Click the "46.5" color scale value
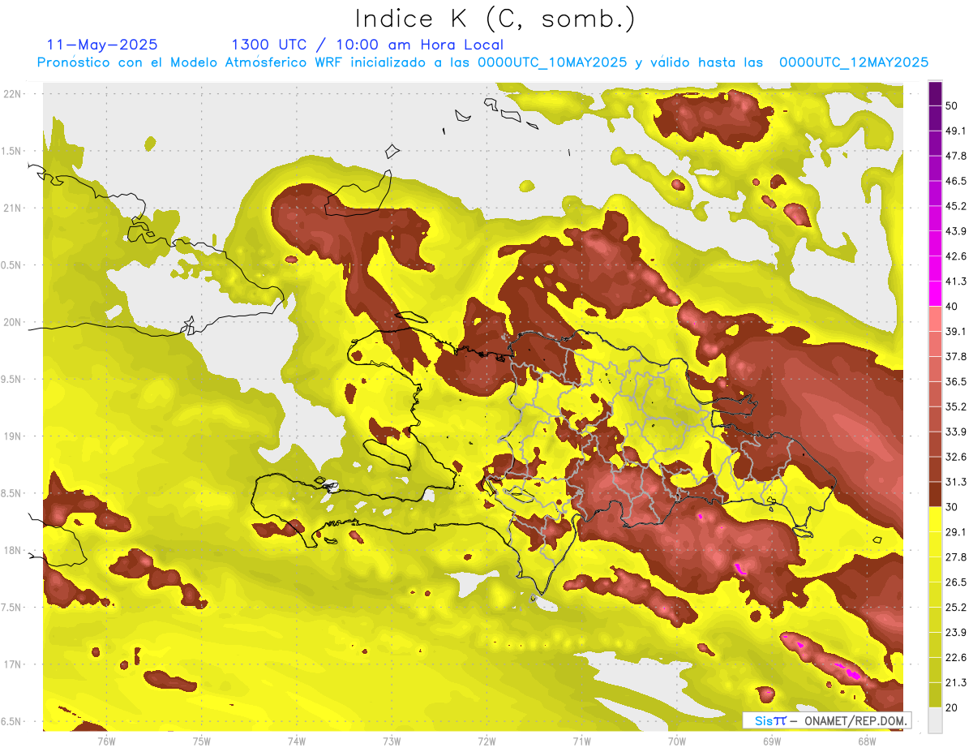The width and height of the screenshot is (973, 752). (956, 181)
